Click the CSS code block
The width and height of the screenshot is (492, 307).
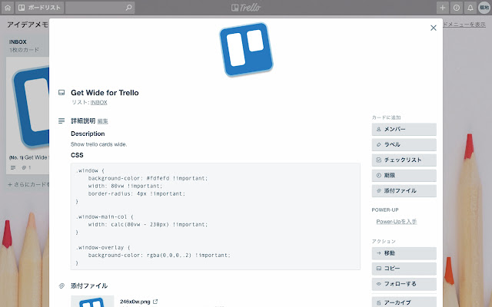[x=215, y=216]
